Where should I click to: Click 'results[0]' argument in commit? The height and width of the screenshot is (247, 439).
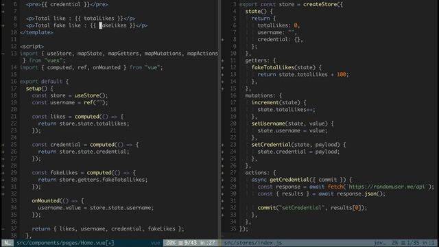pyautogui.click(x=346, y=207)
